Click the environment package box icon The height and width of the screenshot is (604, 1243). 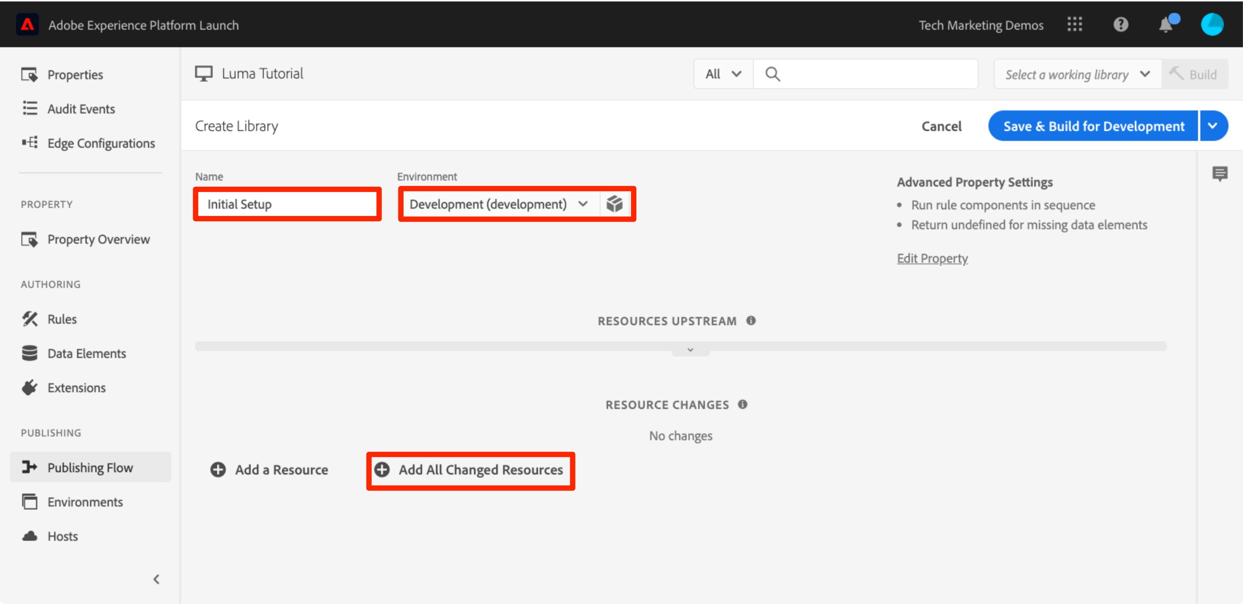[615, 204]
